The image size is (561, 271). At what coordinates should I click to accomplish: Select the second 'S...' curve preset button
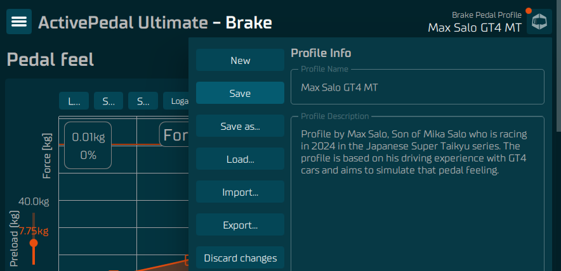[143, 101]
